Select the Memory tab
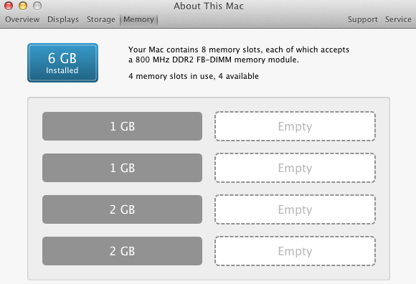The height and width of the screenshot is (284, 416). [x=138, y=19]
